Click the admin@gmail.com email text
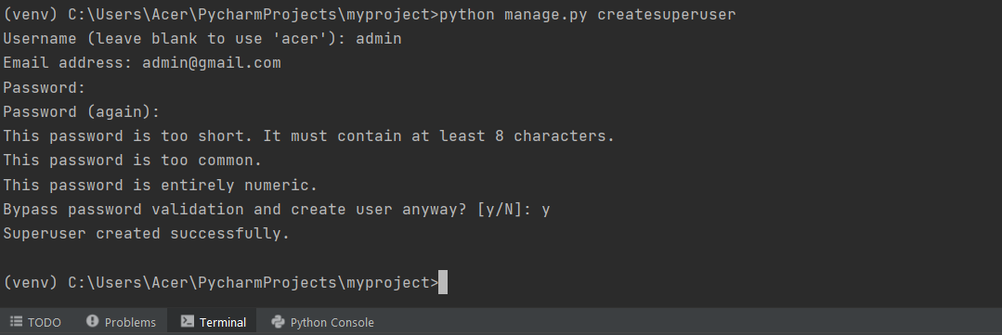This screenshot has width=1002, height=335. coord(212,62)
